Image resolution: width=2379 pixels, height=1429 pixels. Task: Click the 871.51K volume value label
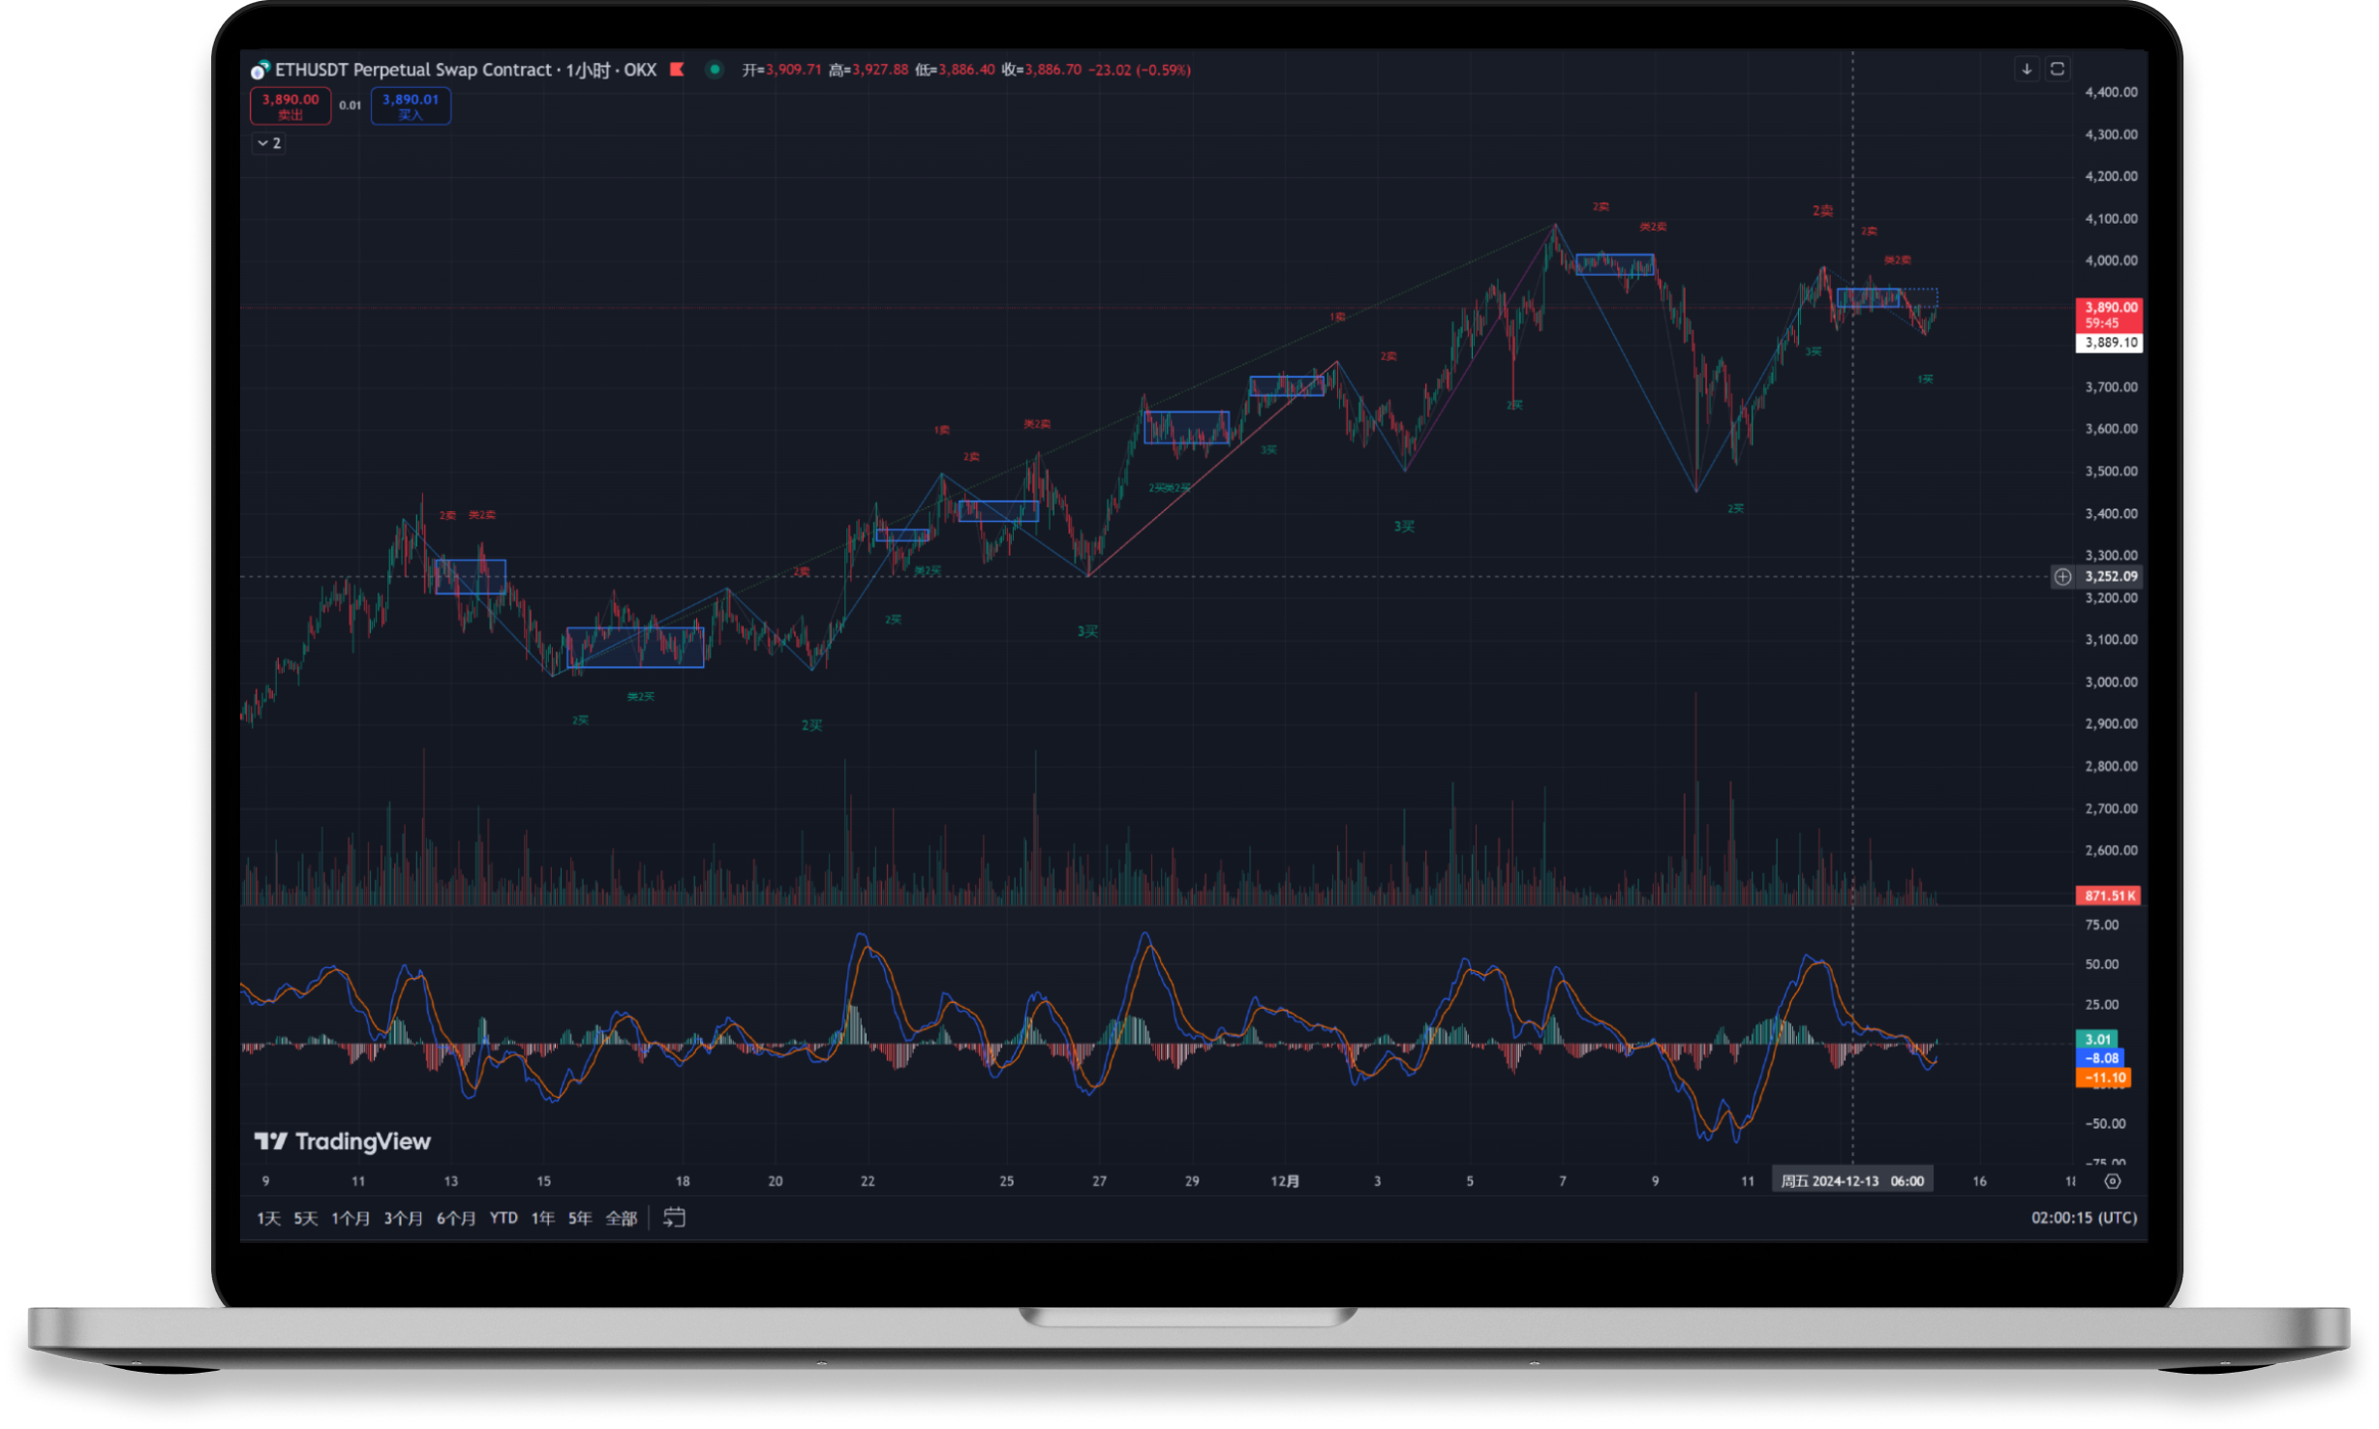click(2108, 896)
